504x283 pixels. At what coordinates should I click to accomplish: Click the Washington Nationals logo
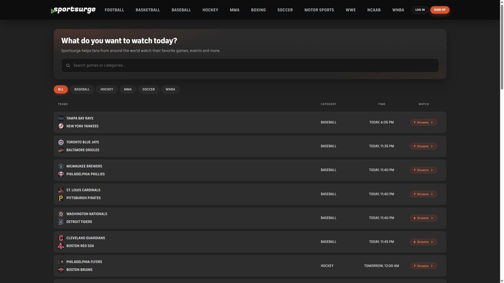(61, 214)
